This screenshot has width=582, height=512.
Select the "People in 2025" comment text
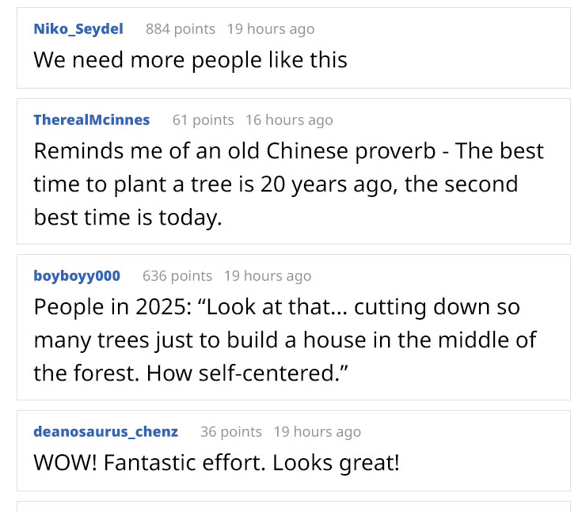(285, 339)
